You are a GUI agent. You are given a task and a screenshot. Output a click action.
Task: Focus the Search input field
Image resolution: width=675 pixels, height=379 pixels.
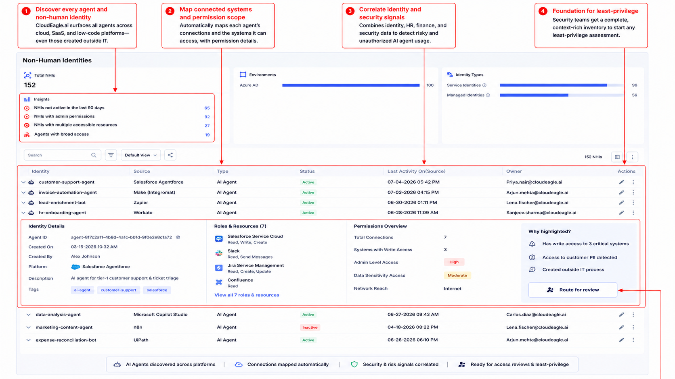(62, 155)
